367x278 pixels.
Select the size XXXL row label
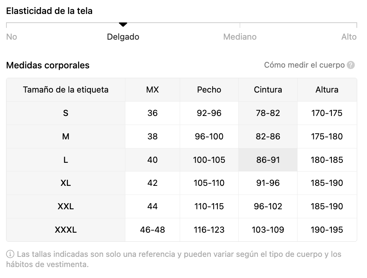[66, 230]
